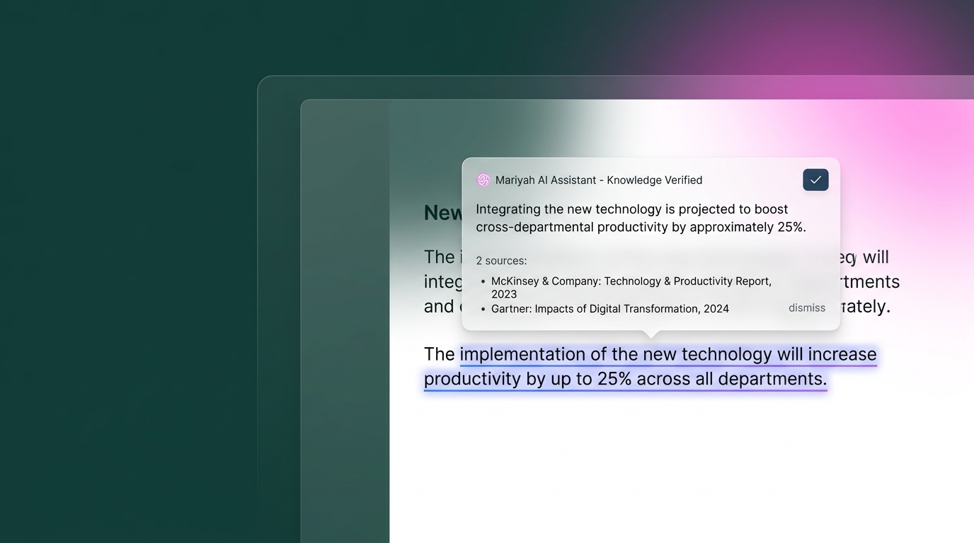The image size is (974, 543).
Task: Click the "2 sources:" label
Action: [501, 261]
